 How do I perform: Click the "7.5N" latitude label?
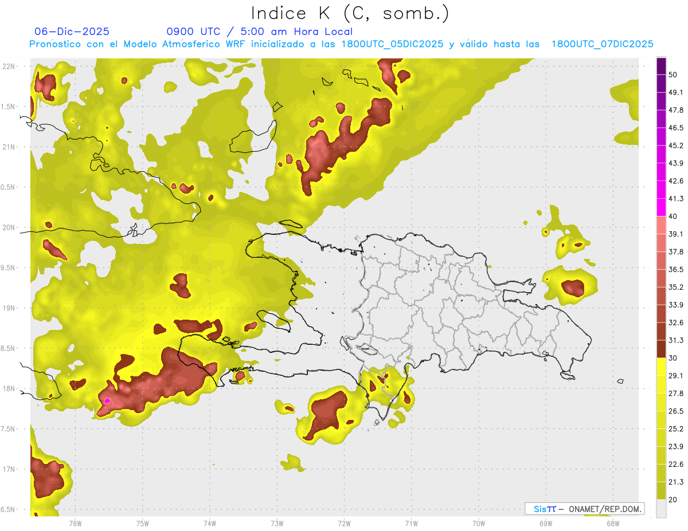click(7, 429)
